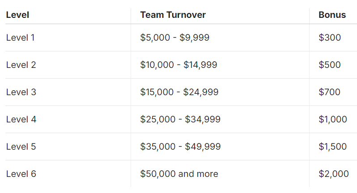Select the Level 1 cell
357x193 pixels.
pos(20,38)
